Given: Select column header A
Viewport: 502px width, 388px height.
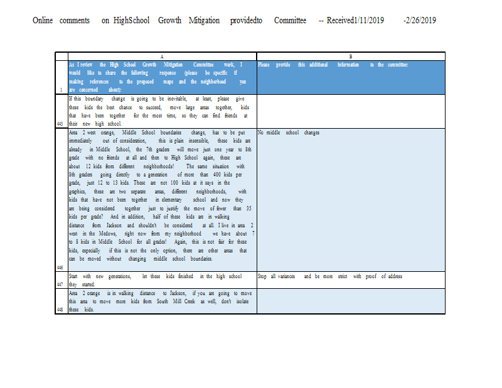Looking at the screenshot, I should point(163,57).
